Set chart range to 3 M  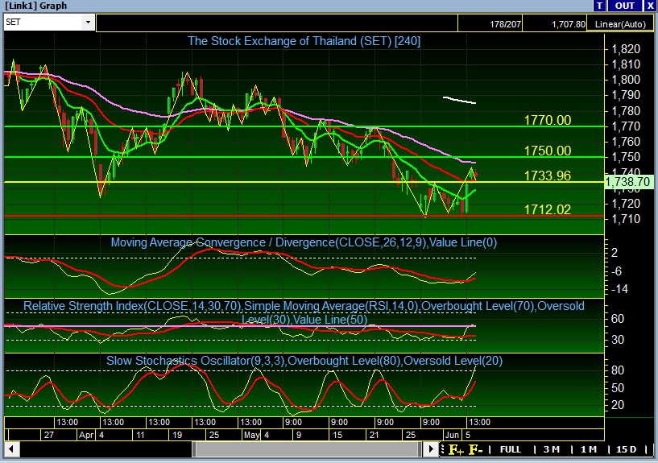pos(552,449)
